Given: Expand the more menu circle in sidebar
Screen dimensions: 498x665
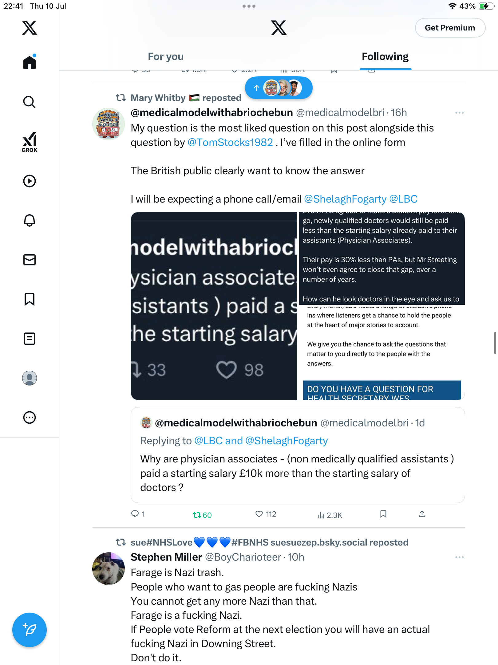Looking at the screenshot, I should (30, 417).
